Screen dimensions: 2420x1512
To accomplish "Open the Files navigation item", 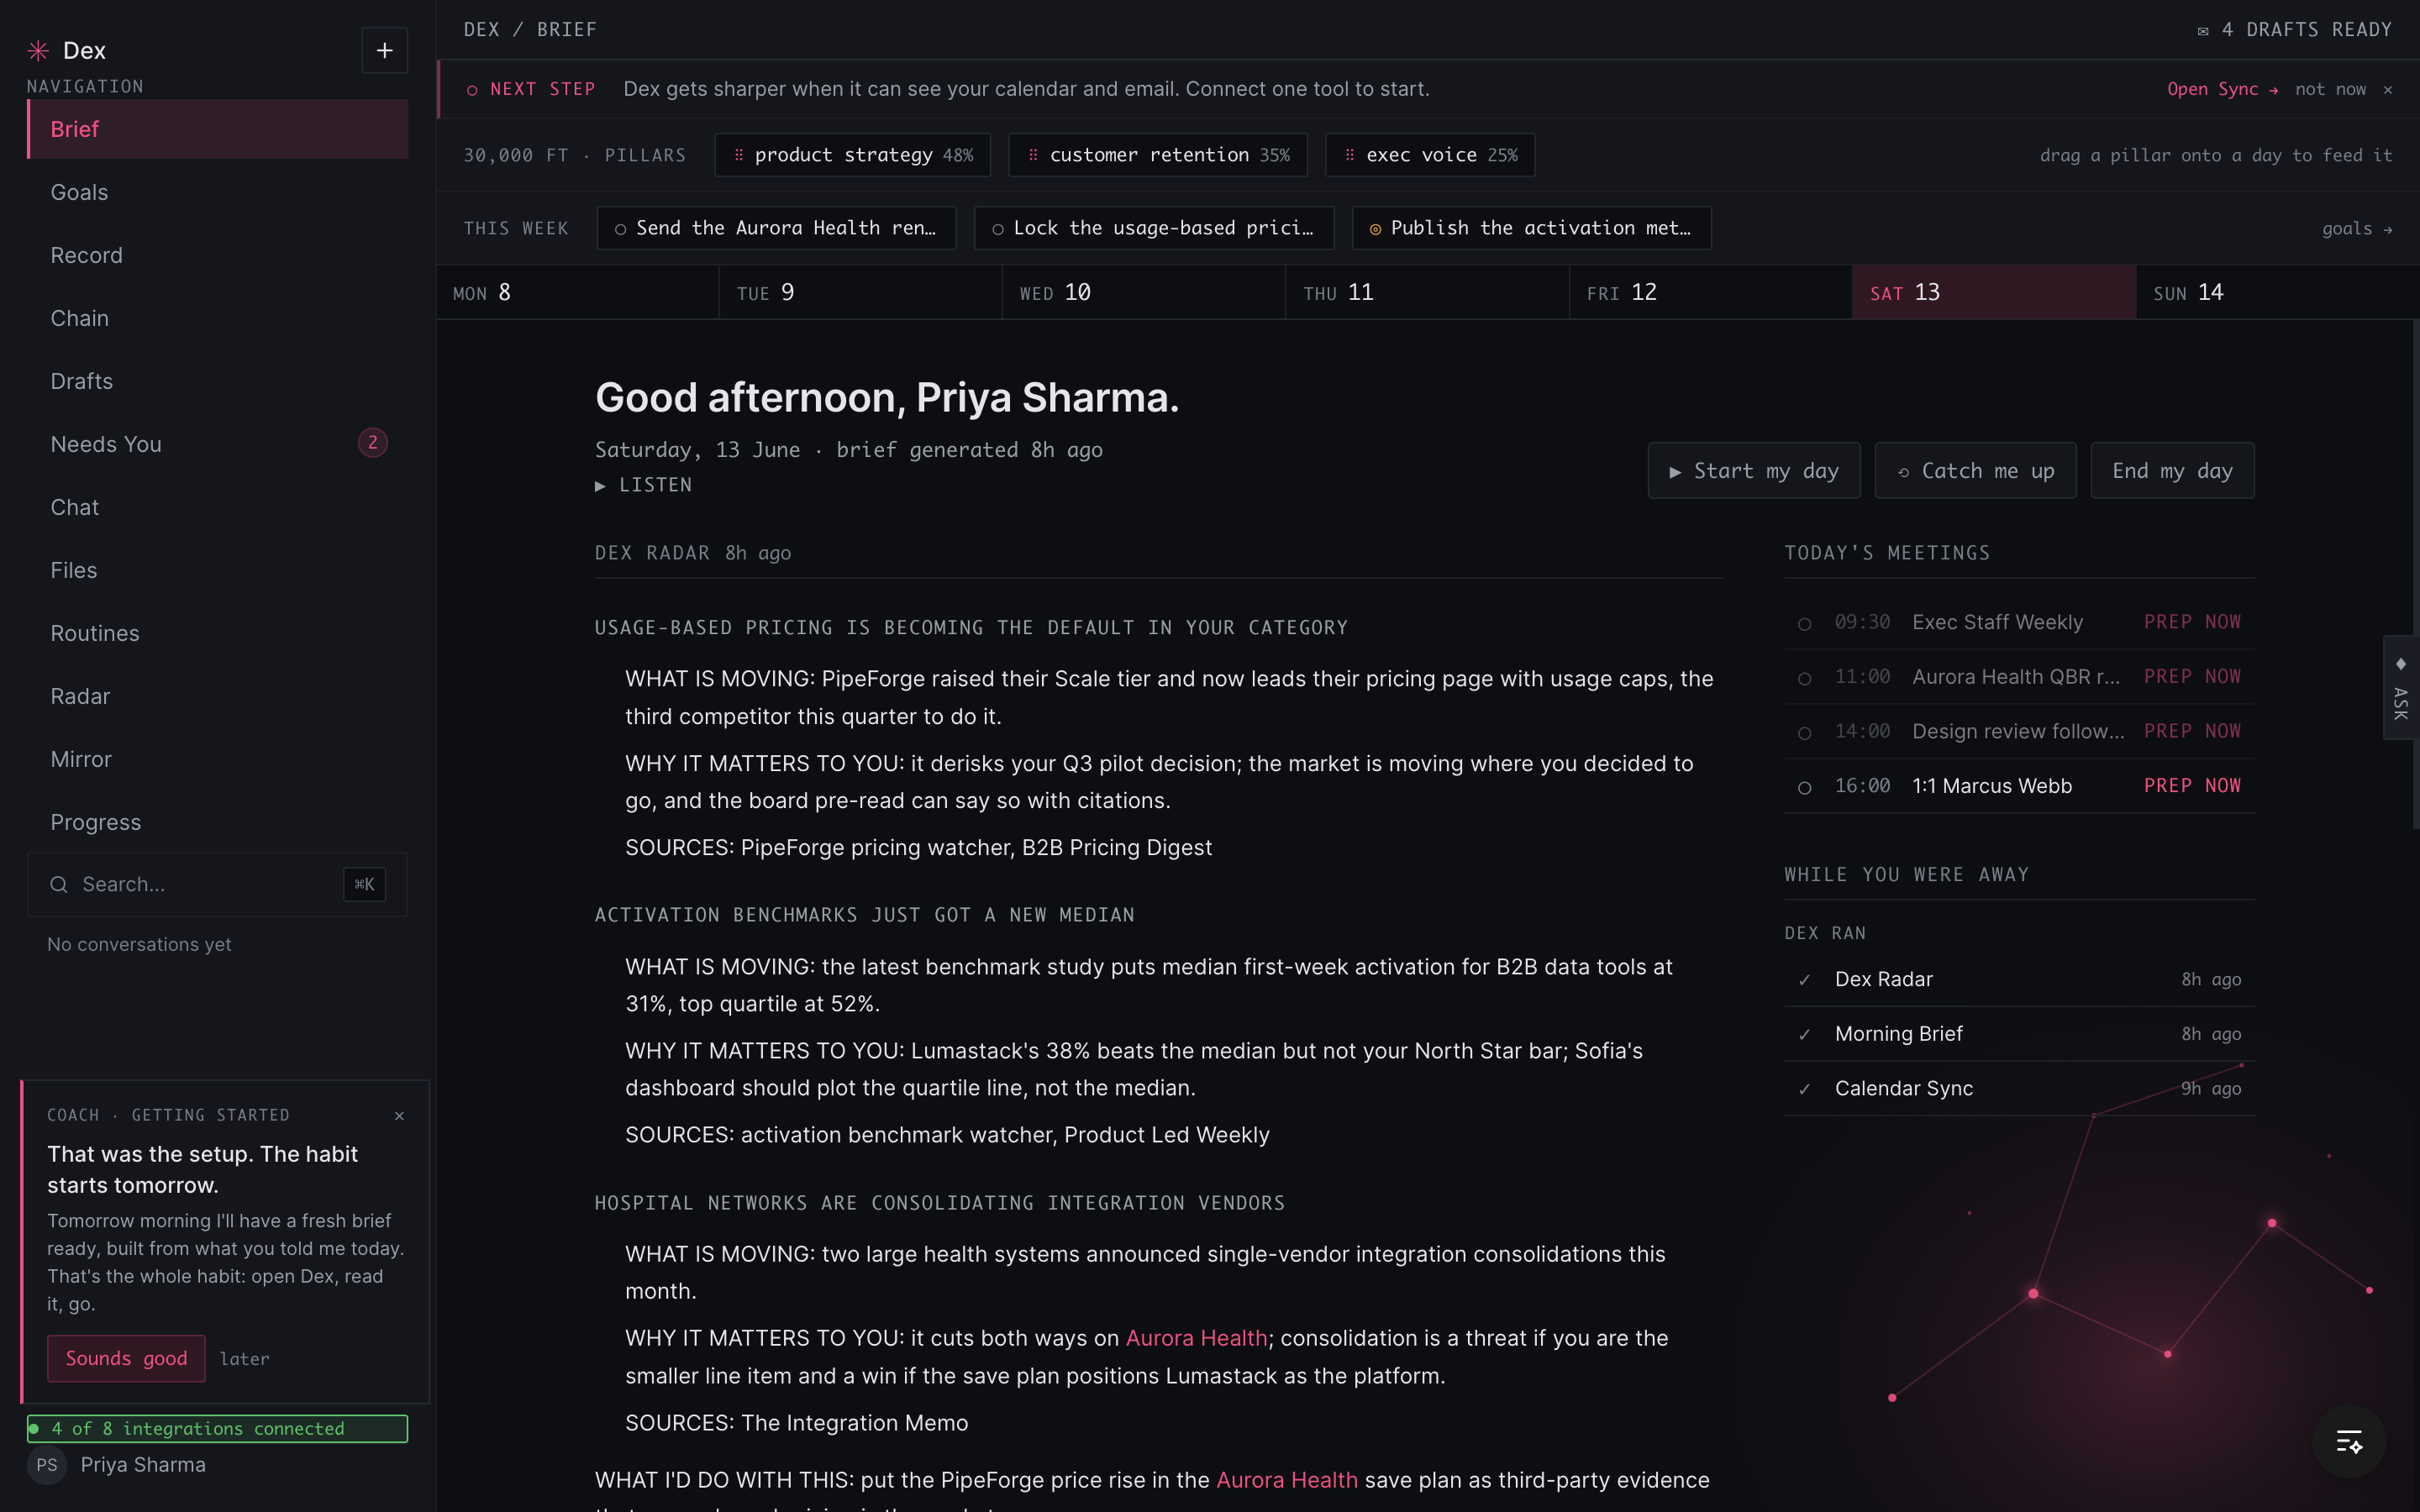I will [217, 570].
